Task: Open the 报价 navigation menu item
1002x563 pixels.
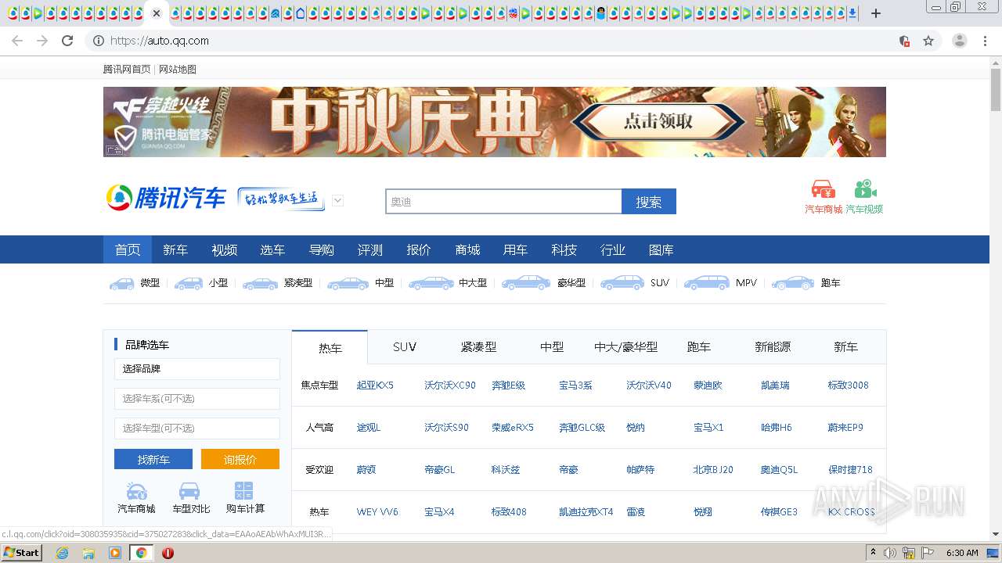Action: click(419, 249)
